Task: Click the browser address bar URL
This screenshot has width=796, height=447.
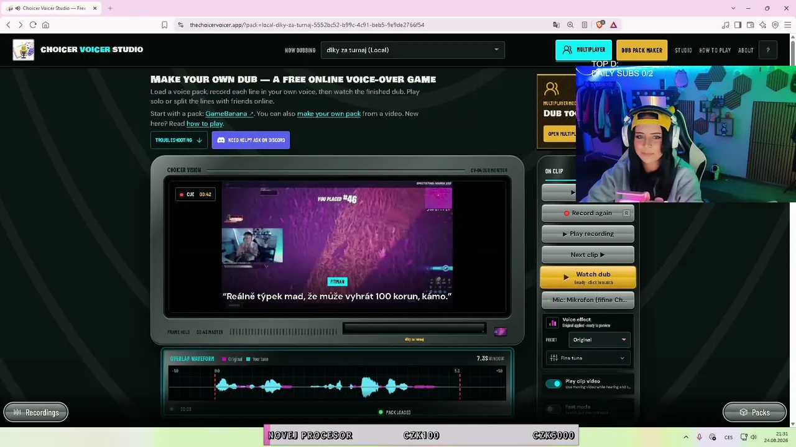Action: click(307, 25)
